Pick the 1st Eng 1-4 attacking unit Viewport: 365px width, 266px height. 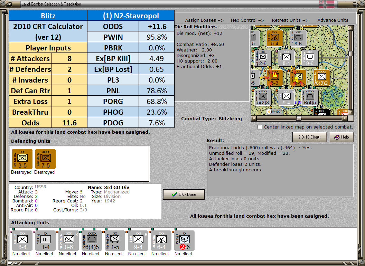point(45,241)
